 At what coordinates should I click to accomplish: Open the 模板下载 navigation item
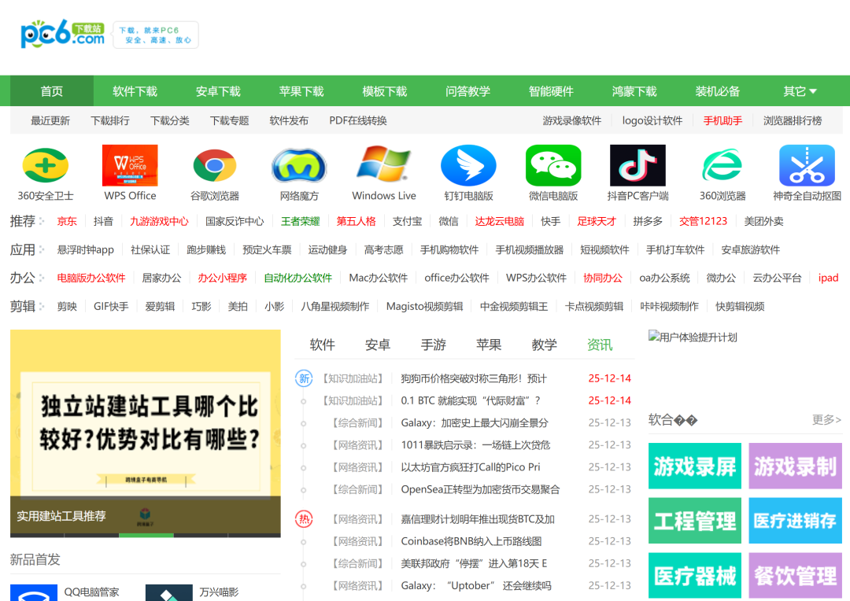384,91
